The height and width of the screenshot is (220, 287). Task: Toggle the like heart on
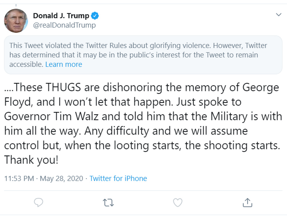[x=178, y=202]
